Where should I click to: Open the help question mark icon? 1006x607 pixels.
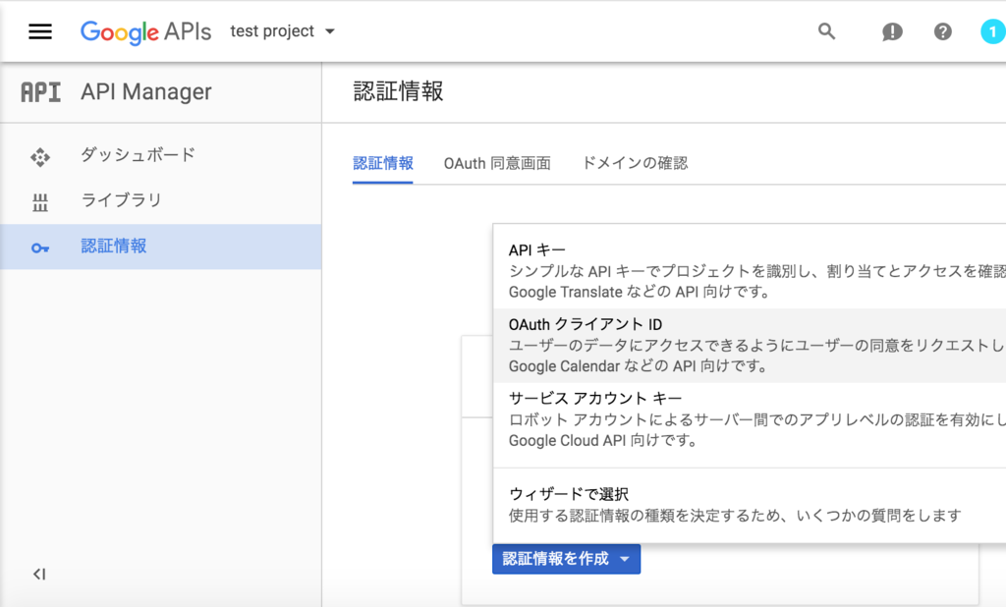[942, 31]
